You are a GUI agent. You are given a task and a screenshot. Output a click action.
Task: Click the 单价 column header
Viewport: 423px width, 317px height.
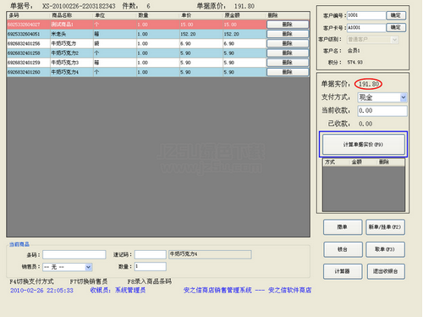pyautogui.click(x=201, y=15)
